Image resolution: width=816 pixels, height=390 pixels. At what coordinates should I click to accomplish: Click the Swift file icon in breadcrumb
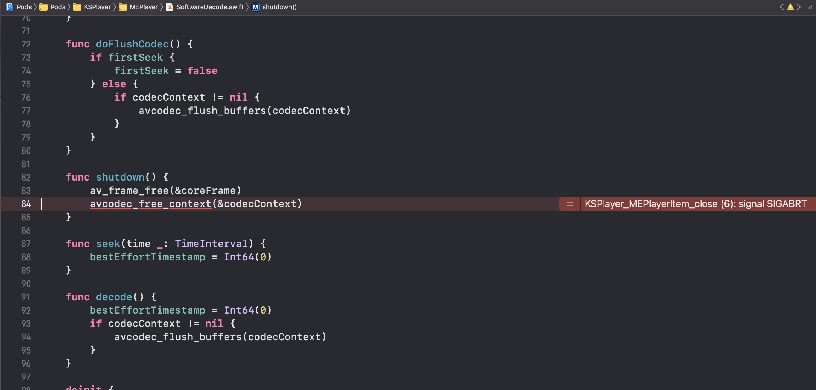(x=170, y=7)
